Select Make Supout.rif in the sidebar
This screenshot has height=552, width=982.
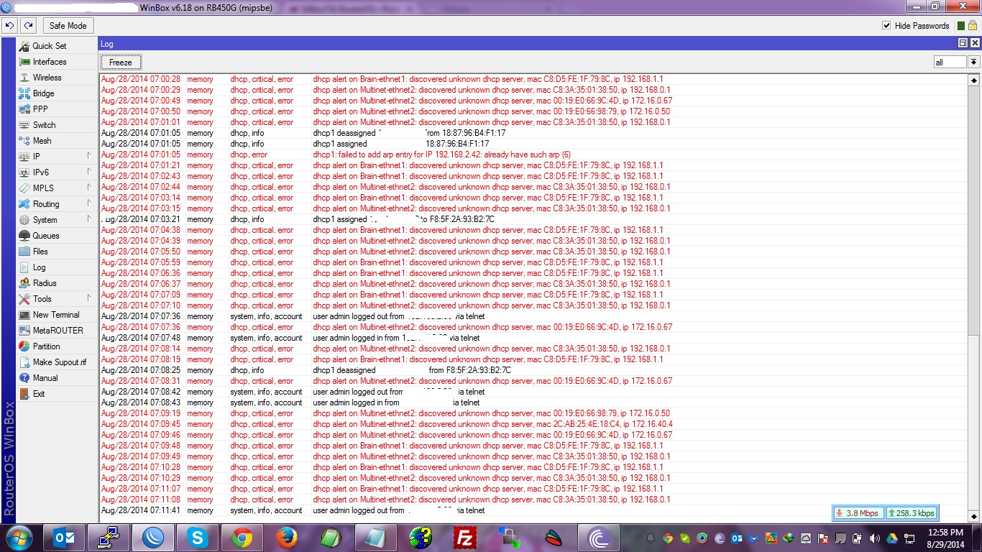coord(56,362)
